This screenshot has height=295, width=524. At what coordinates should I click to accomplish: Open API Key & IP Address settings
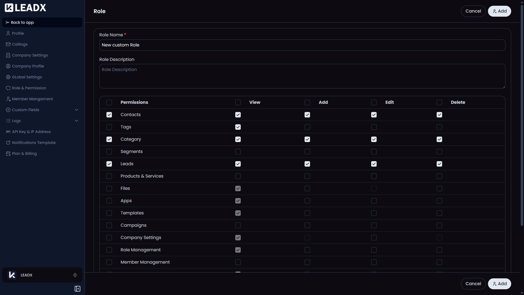(31, 131)
